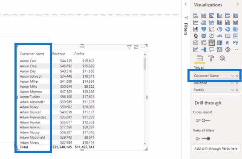
Task: Select the Stacked bar chart visual
Action: click(x=196, y=16)
